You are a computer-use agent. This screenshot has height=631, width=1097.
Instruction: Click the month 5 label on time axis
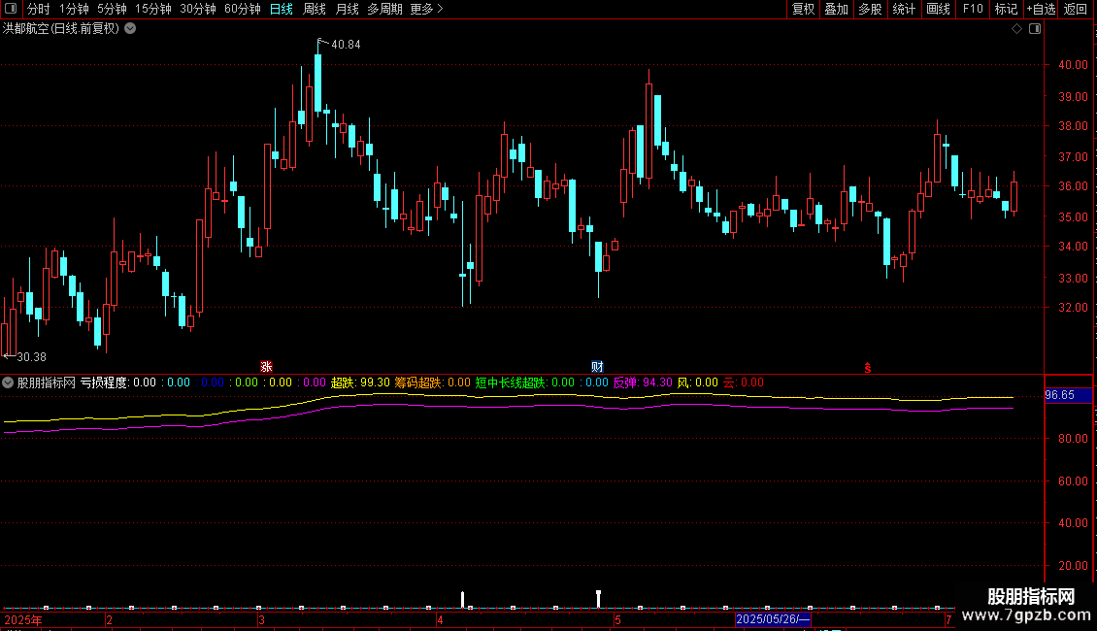(x=617, y=619)
